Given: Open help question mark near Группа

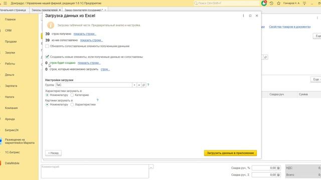Looking at the screenshot, I should [148, 84].
